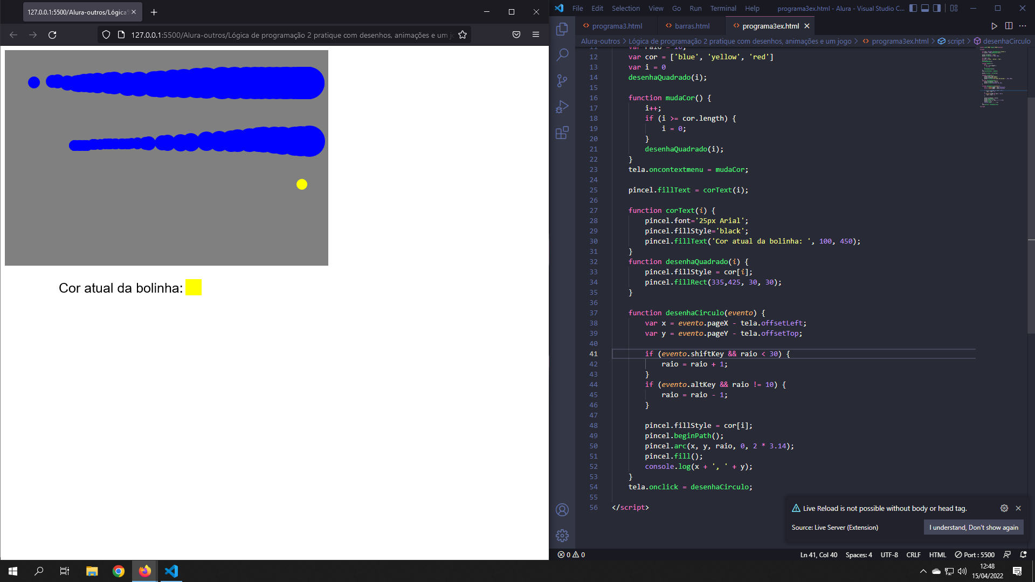1035x582 pixels.
Task: Dismiss the Live Reload warning popup
Action: pos(1018,508)
